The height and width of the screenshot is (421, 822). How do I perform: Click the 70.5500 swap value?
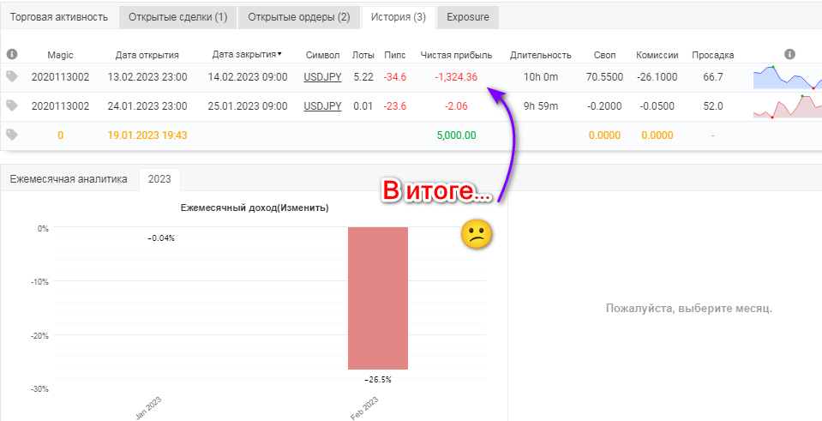(604, 77)
